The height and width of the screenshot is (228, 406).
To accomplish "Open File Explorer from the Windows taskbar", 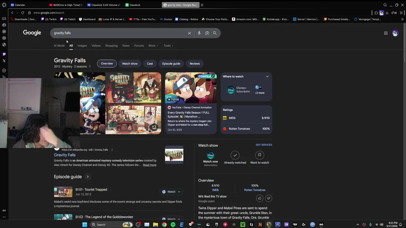I will 155,225.
